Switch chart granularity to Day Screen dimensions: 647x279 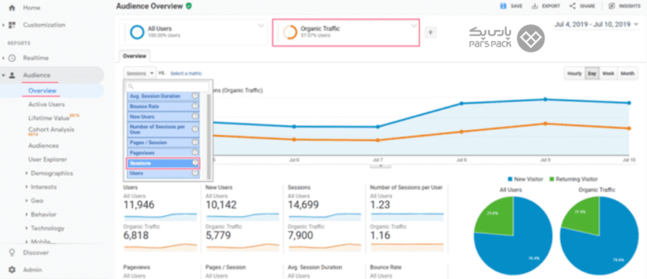[592, 74]
